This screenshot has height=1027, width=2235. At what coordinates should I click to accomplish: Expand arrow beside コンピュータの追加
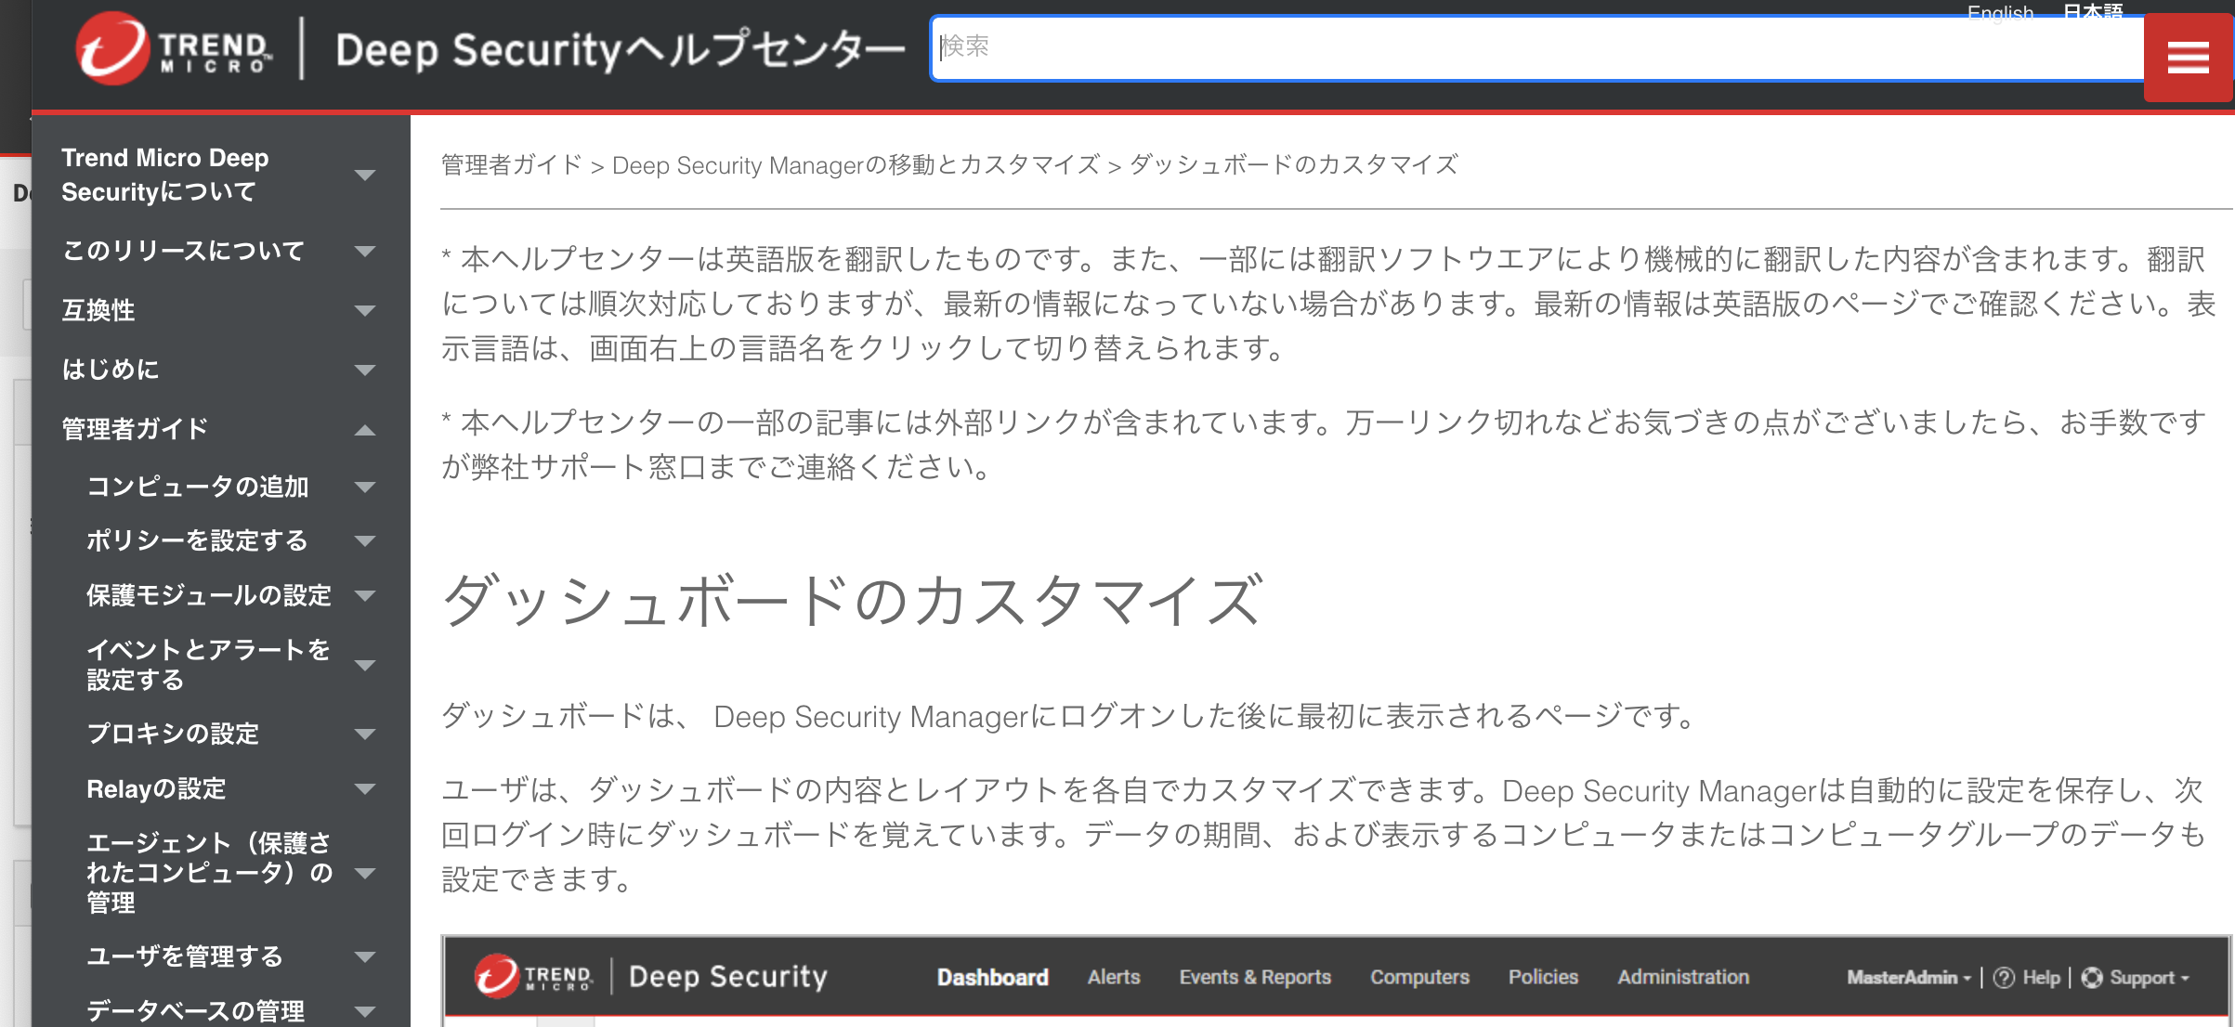[365, 487]
